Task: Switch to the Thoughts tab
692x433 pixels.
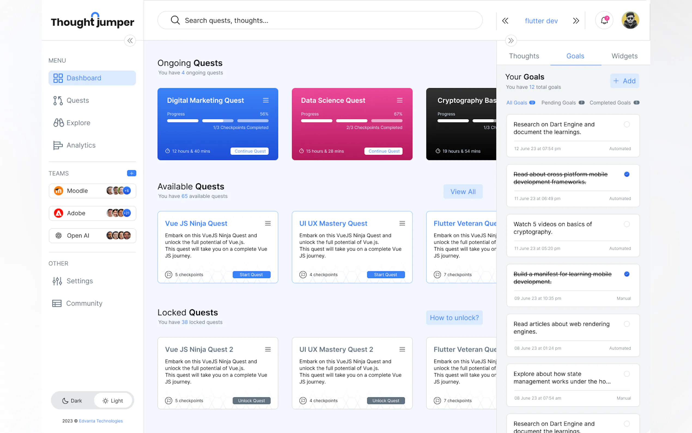Action: (524, 56)
